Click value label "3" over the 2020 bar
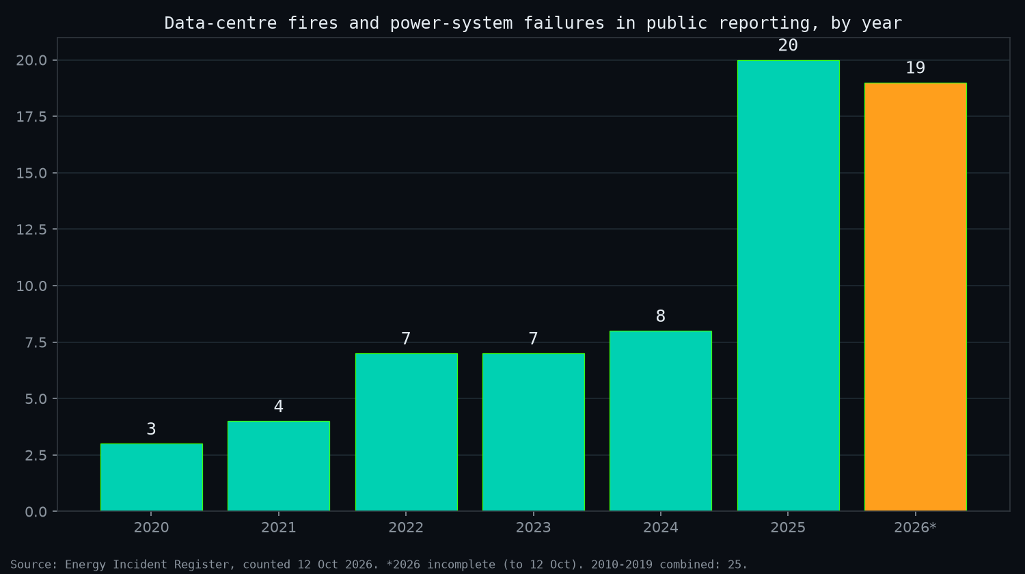This screenshot has height=574, width=1025. click(151, 429)
